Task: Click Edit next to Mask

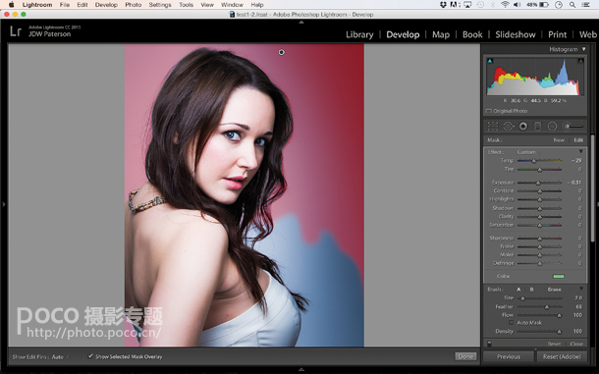Action: (x=578, y=140)
